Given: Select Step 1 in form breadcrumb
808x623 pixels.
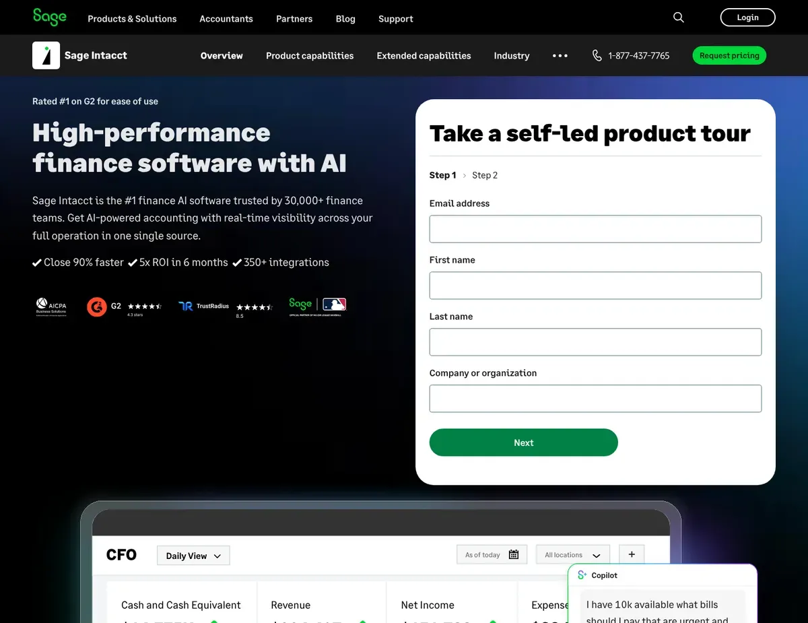Looking at the screenshot, I should click(443, 175).
